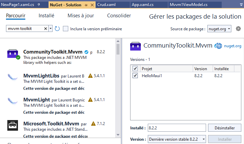Open package source settings gear
The width and height of the screenshot is (244, 144).
pyautogui.click(x=238, y=29)
